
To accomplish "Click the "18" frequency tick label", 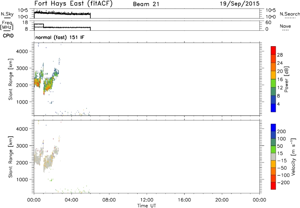I will click(x=25, y=23).
